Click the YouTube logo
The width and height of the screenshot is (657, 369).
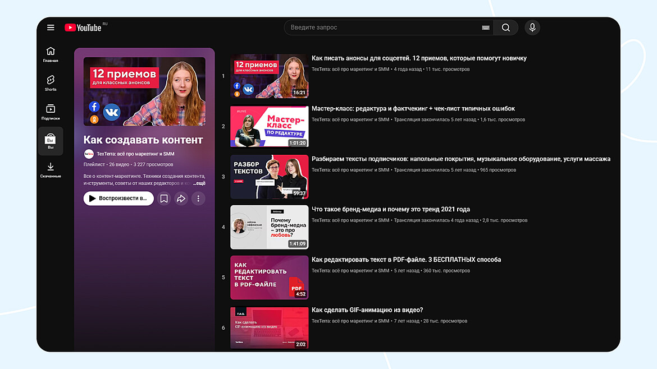[x=83, y=27]
